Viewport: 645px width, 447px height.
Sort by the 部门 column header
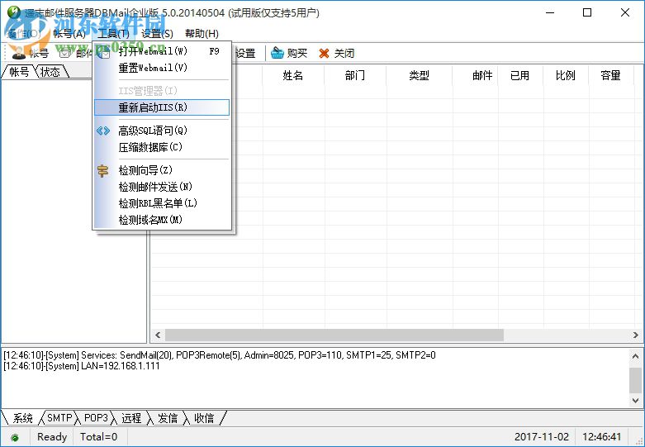pos(355,76)
